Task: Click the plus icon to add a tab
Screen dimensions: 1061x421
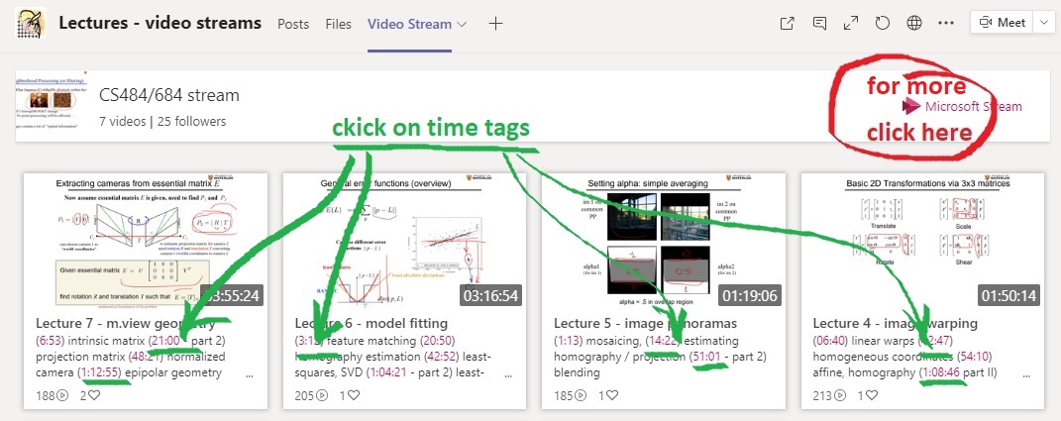Action: pos(495,23)
